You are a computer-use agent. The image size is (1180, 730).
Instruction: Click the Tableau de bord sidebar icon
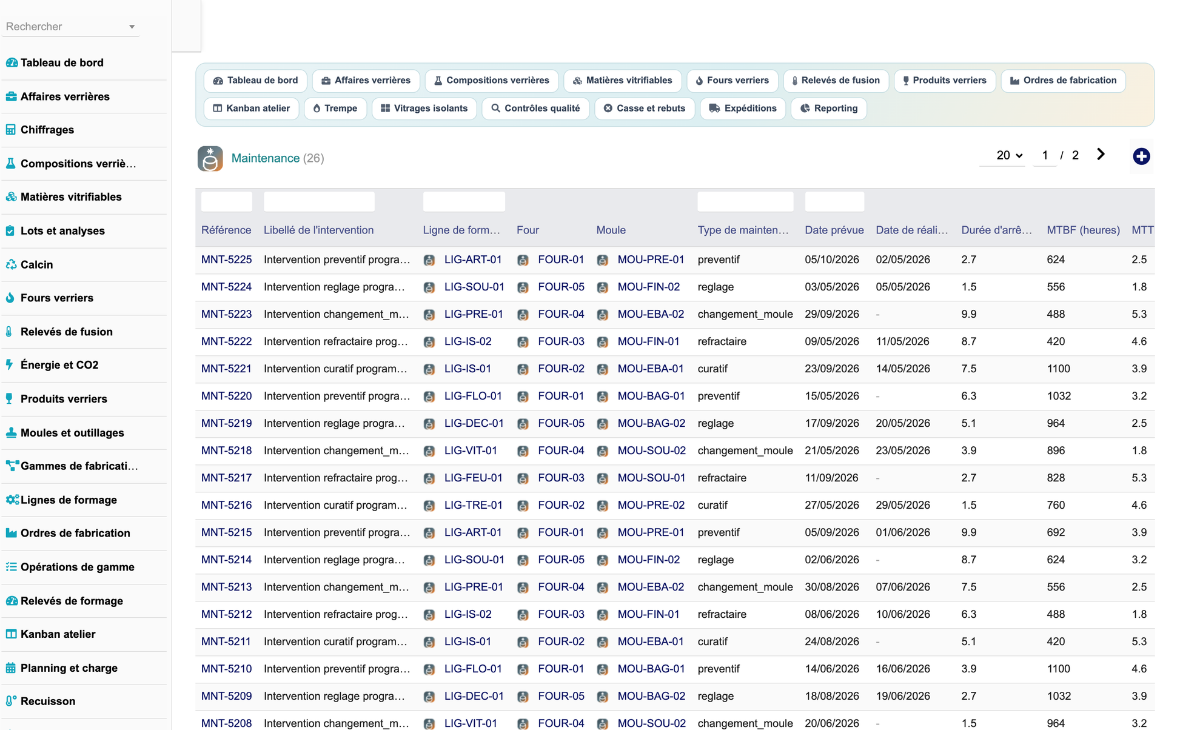tap(11, 62)
